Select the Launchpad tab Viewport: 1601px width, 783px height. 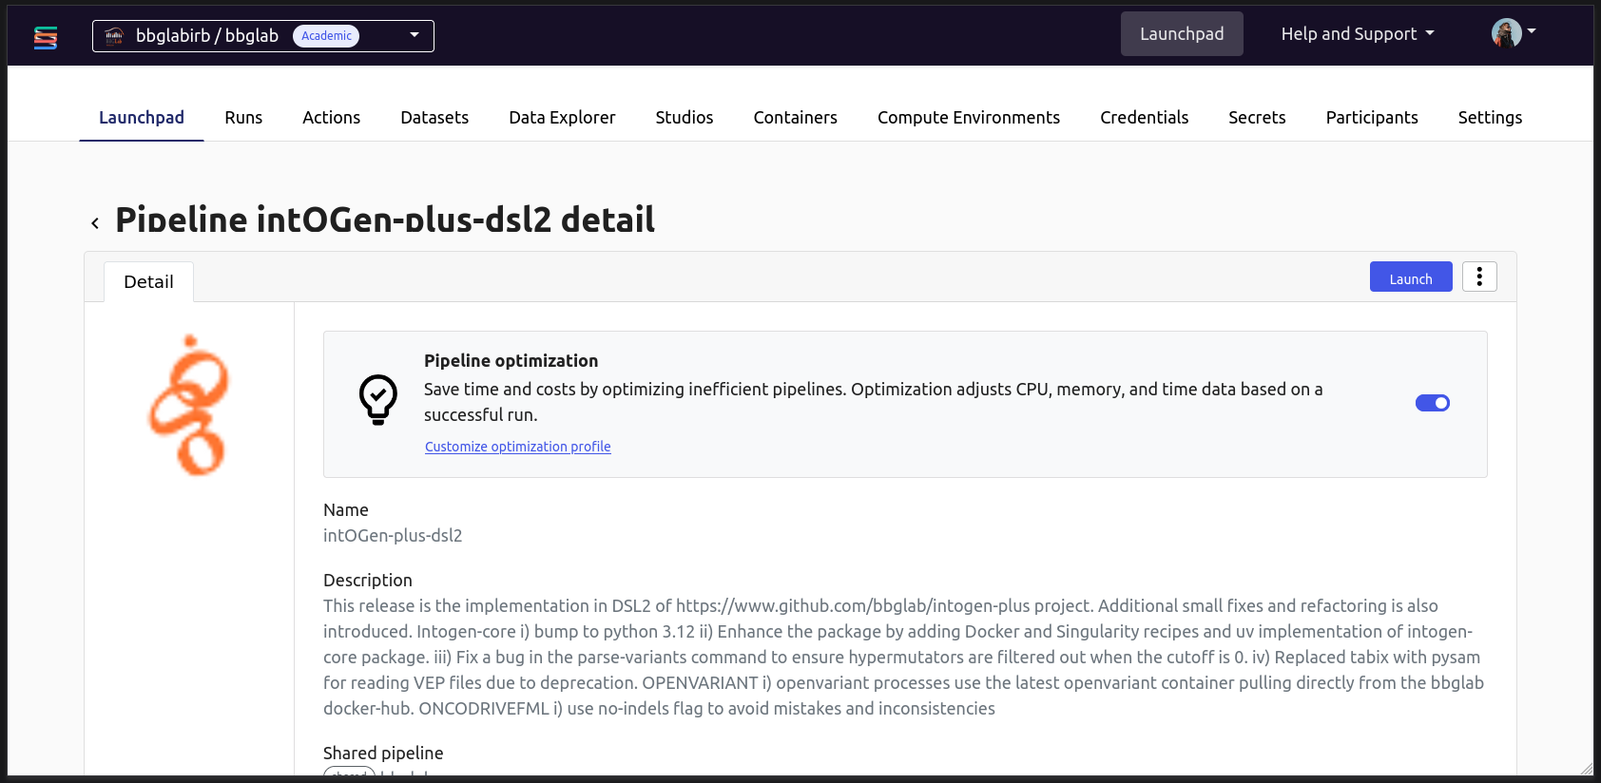pos(142,118)
